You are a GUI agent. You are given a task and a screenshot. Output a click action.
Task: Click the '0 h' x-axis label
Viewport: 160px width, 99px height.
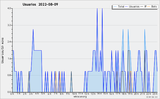[x=12, y=94]
